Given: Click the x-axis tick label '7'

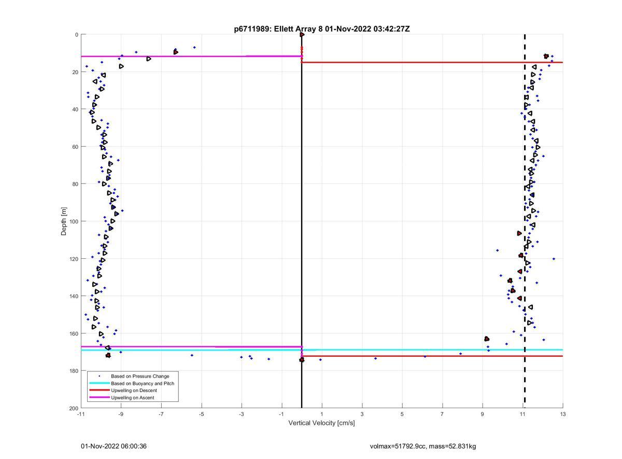Looking at the screenshot, I should pos(442,414).
